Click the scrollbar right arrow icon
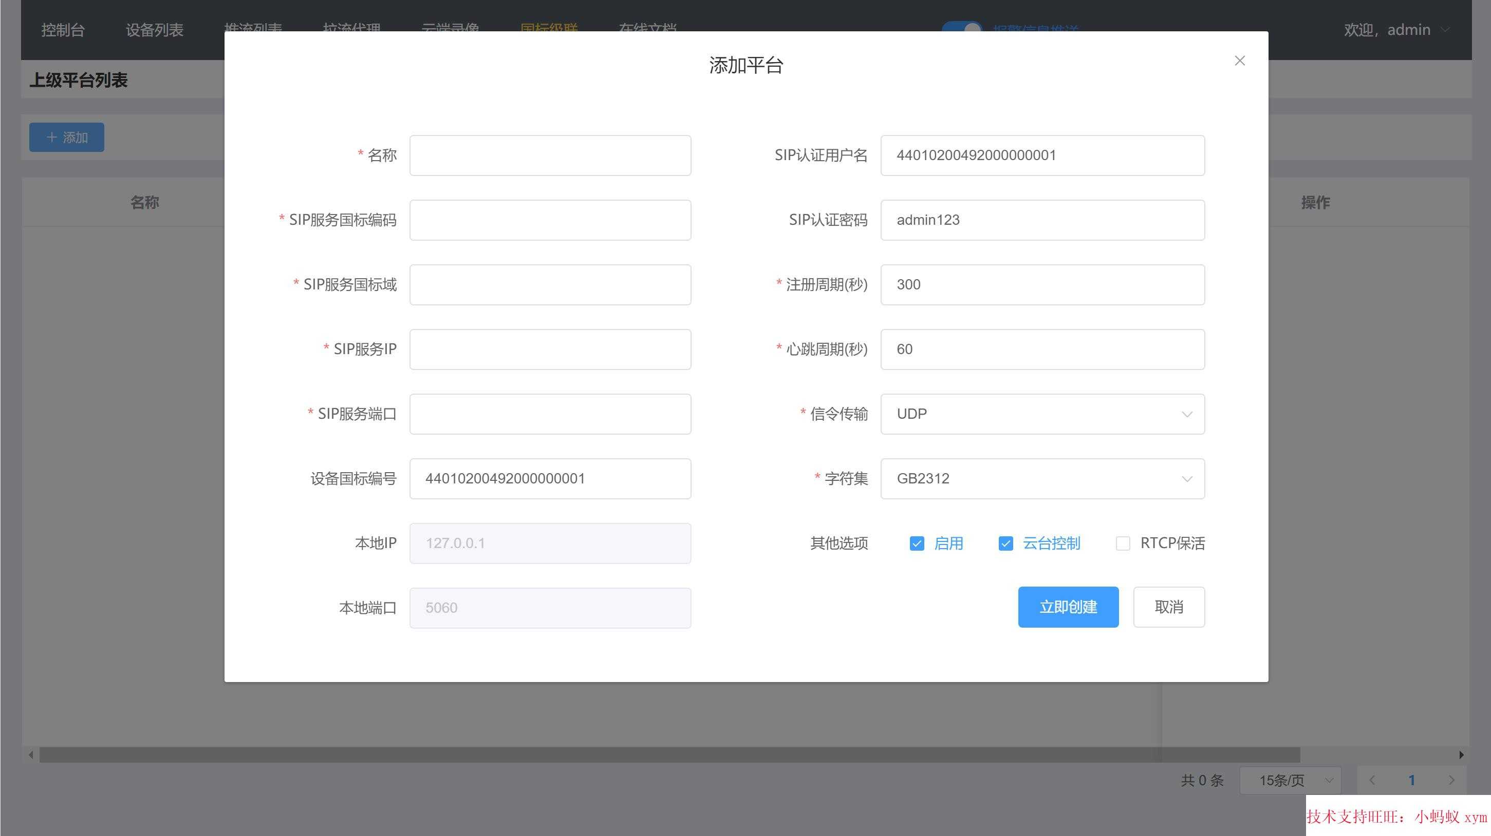This screenshot has width=1491, height=836. point(1461,754)
